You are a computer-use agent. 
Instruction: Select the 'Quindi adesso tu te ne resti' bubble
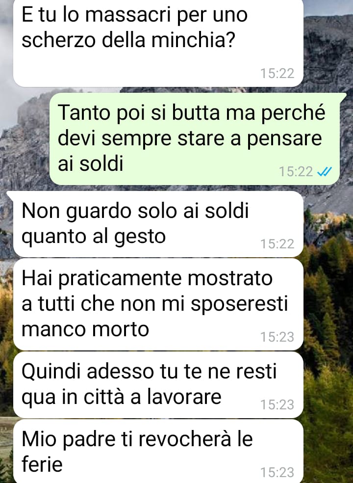pos(158,385)
